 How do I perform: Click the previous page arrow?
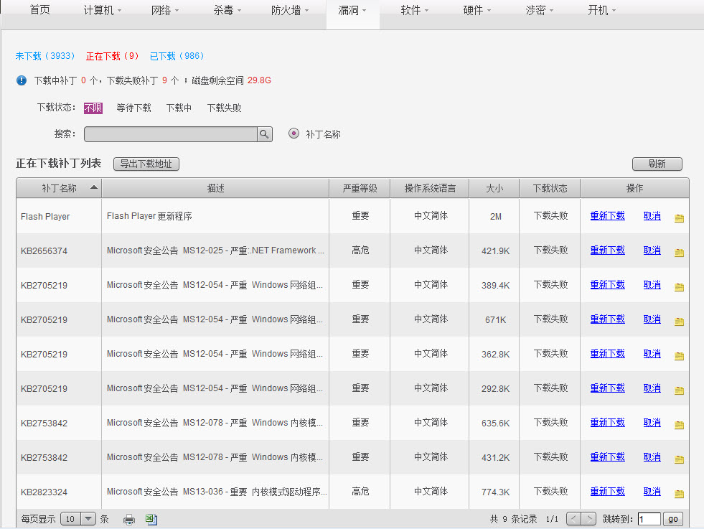pos(573,519)
